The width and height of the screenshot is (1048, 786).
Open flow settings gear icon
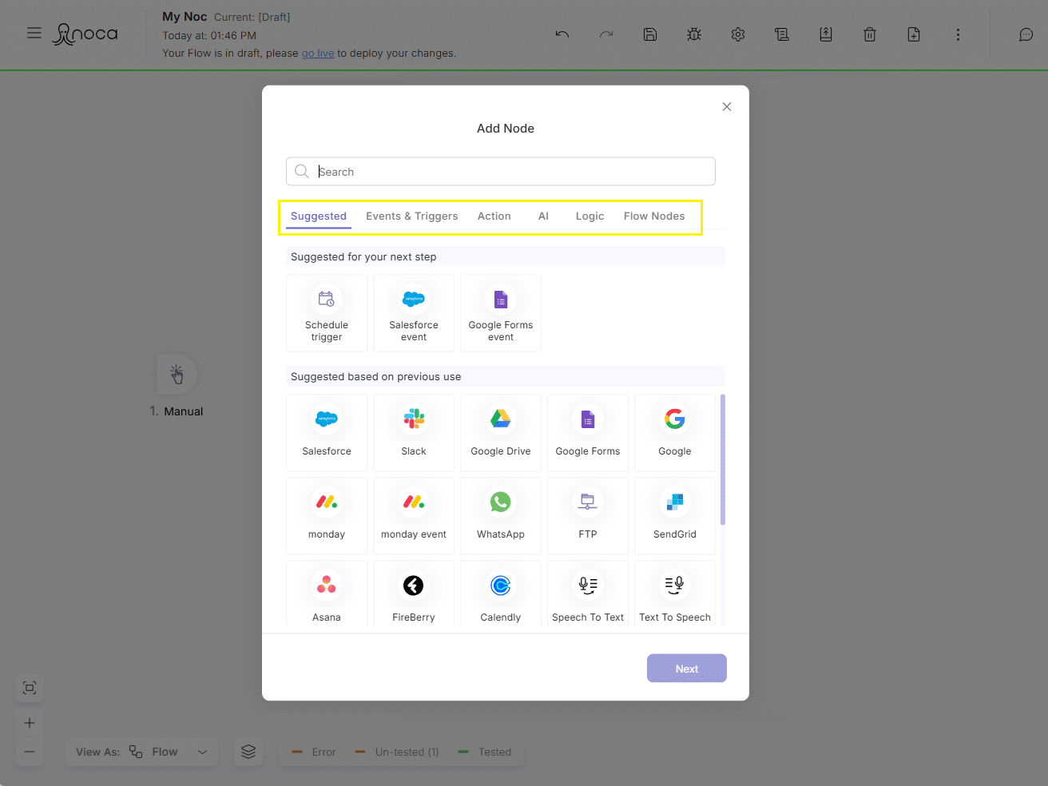pyautogui.click(x=738, y=34)
